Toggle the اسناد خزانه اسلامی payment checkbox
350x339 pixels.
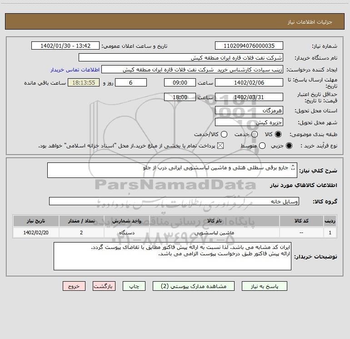pyautogui.click(x=220, y=146)
